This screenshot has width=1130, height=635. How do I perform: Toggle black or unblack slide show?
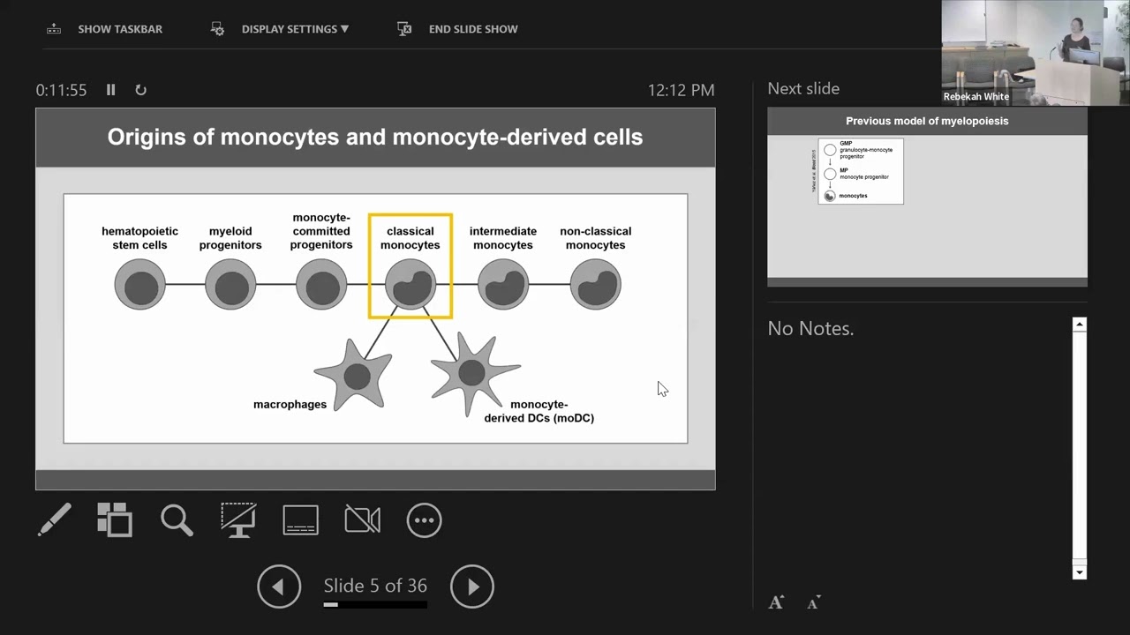tap(238, 520)
